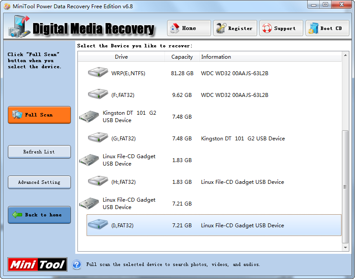Click the 81.28 GB capacity cell
355x279 pixels.
[182, 73]
